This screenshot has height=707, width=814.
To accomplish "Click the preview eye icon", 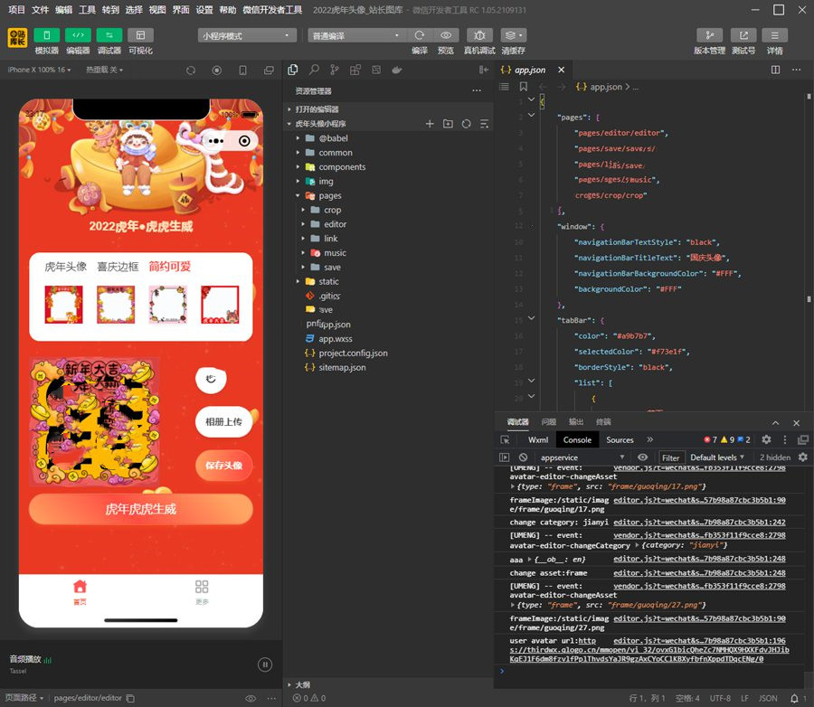I will point(446,35).
